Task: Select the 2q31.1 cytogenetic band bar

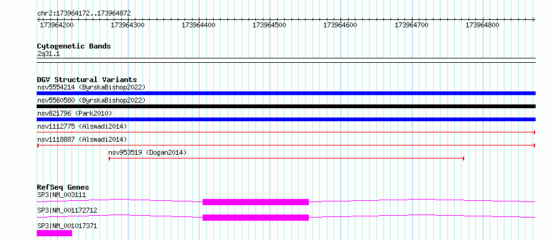Action: [x=286, y=60]
